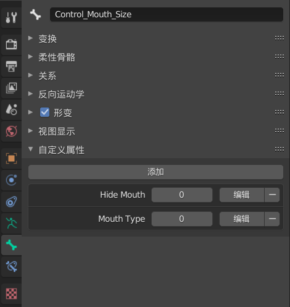Open the Bone Constraint properties tab

(11, 267)
